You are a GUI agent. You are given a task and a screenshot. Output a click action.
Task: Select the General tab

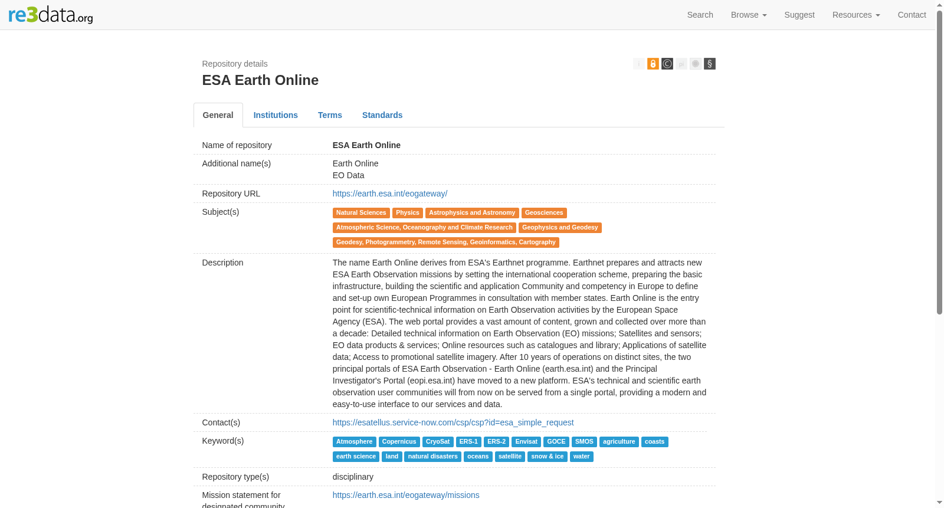click(x=218, y=115)
